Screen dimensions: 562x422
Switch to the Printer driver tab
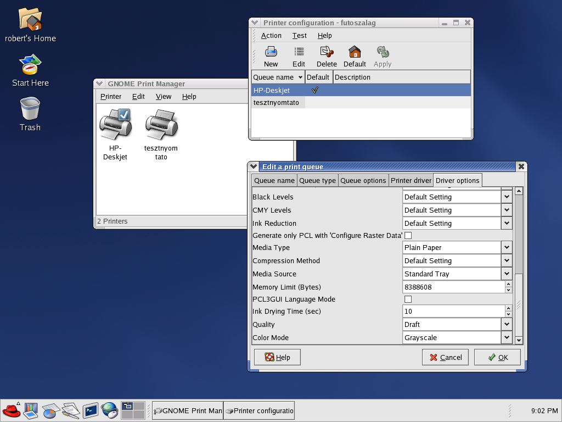click(x=411, y=180)
